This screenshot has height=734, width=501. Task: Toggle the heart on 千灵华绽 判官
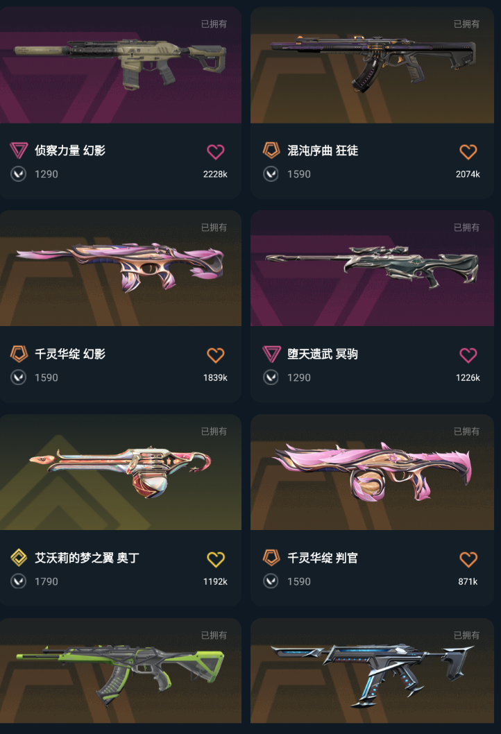coord(468,559)
